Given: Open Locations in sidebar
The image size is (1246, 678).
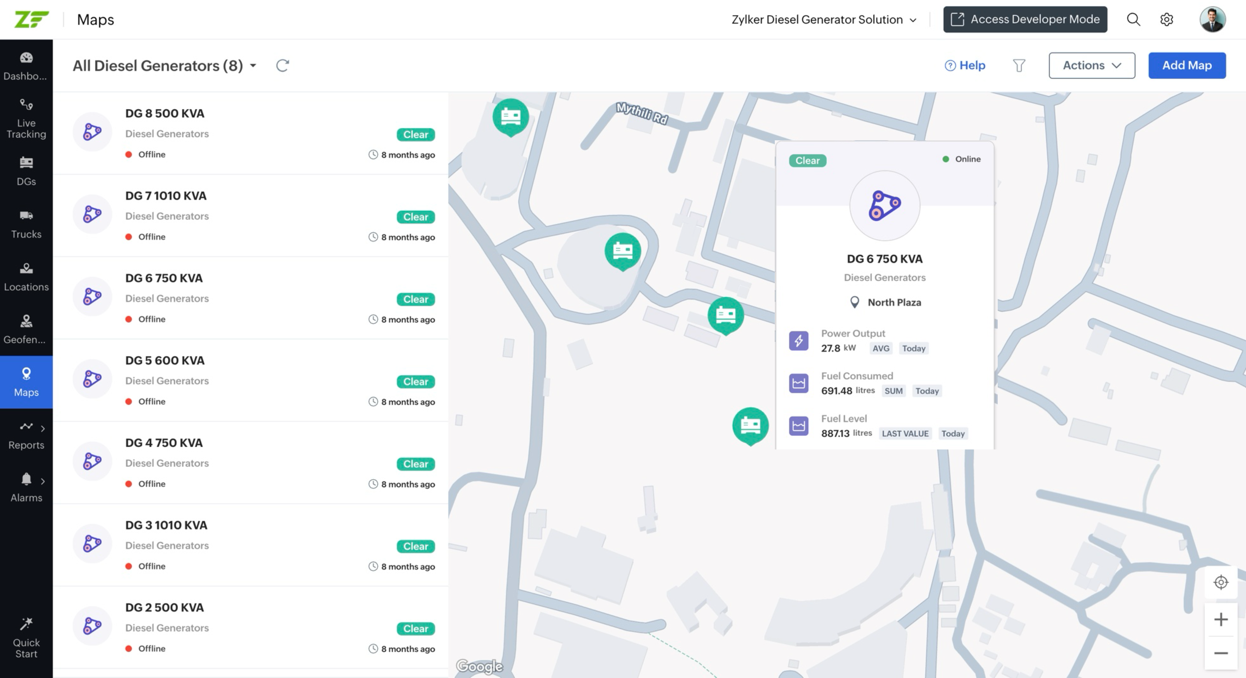Looking at the screenshot, I should 26,276.
